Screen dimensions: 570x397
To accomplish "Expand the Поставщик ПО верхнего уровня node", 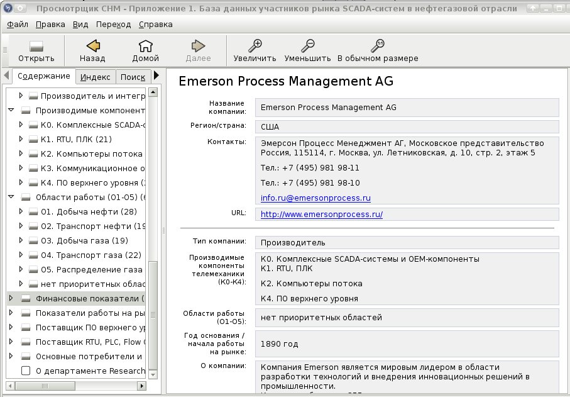I will coord(11,327).
